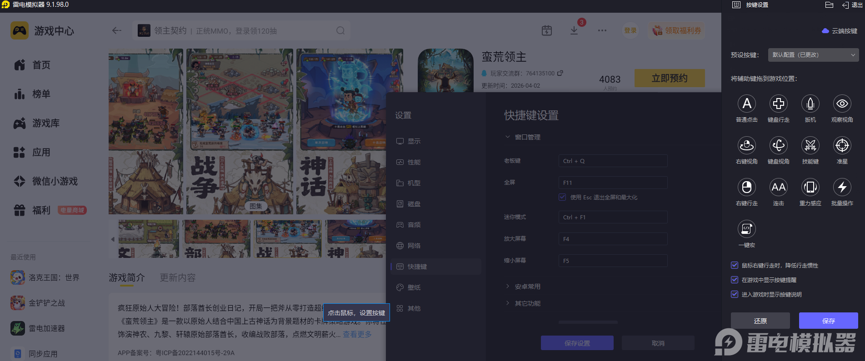Image resolution: width=865 pixels, height=361 pixels.
Task: Uncheck 使用 Esc 退出全屏和最大化
Action: click(562, 197)
